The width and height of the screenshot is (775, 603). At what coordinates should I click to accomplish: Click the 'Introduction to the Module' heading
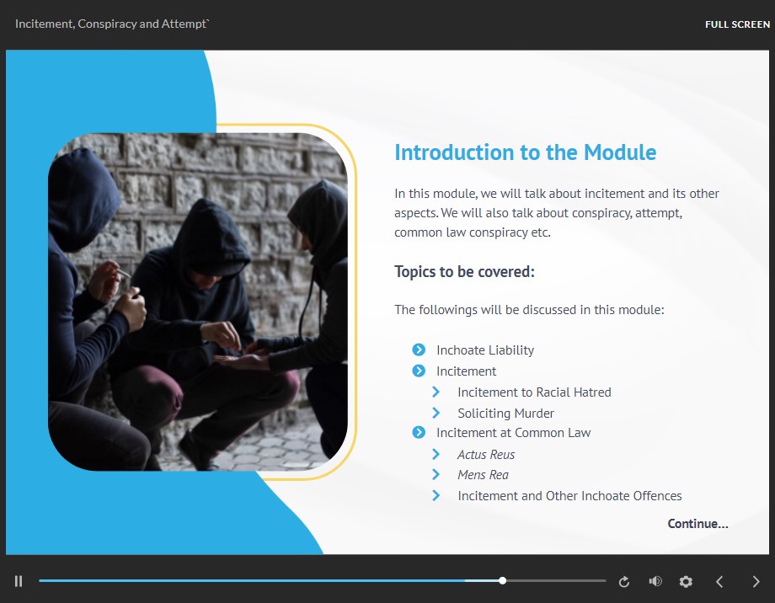click(525, 152)
